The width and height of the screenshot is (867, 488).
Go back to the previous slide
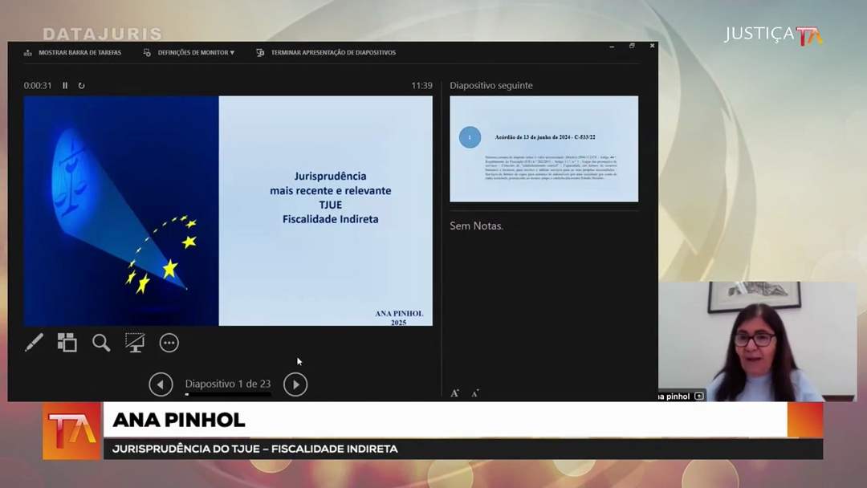pos(161,384)
